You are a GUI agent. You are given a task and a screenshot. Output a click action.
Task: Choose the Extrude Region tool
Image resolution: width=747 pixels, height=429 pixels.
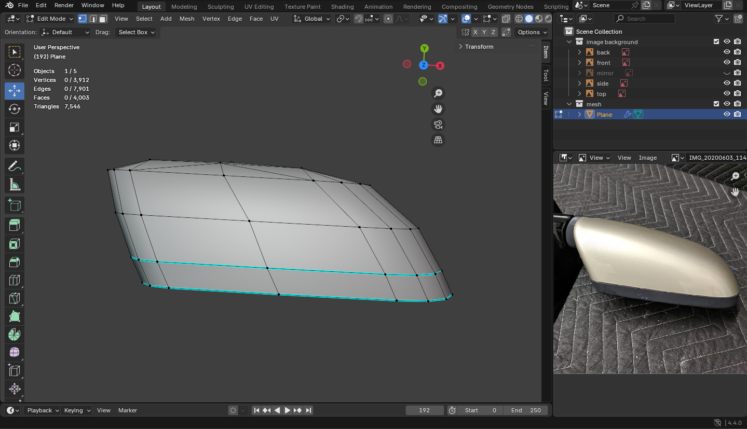pos(15,225)
